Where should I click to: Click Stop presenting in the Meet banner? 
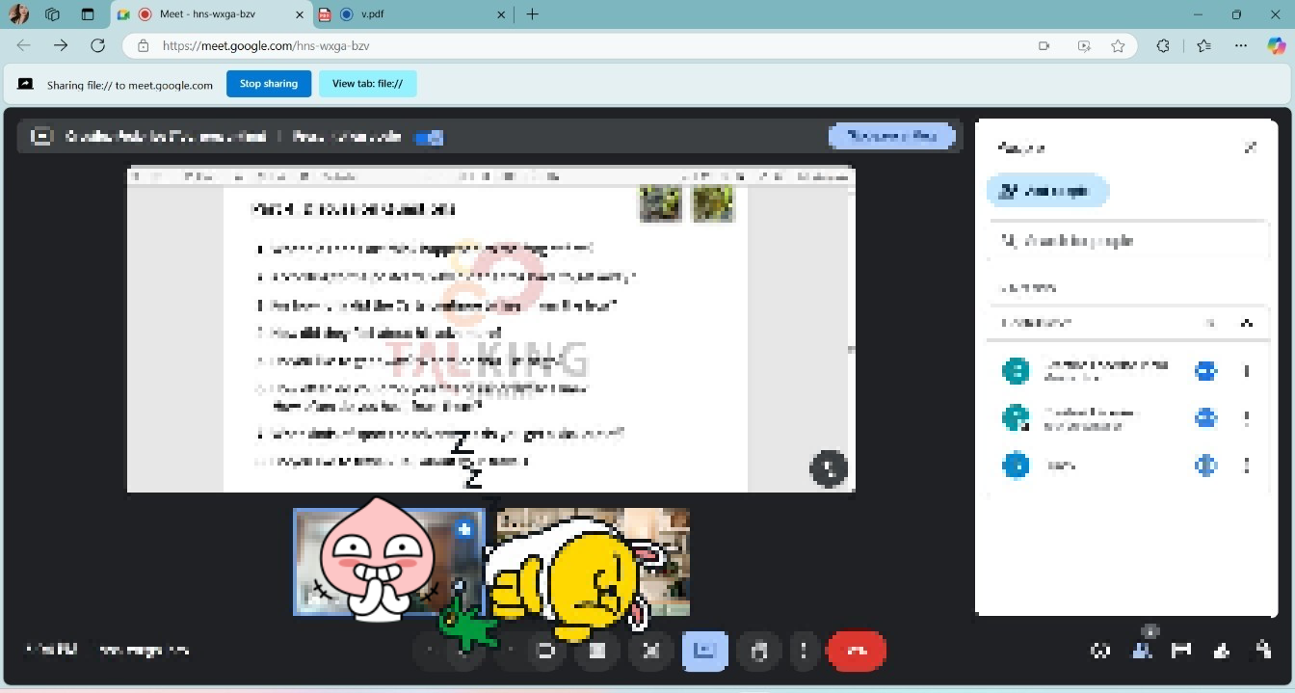coord(892,137)
